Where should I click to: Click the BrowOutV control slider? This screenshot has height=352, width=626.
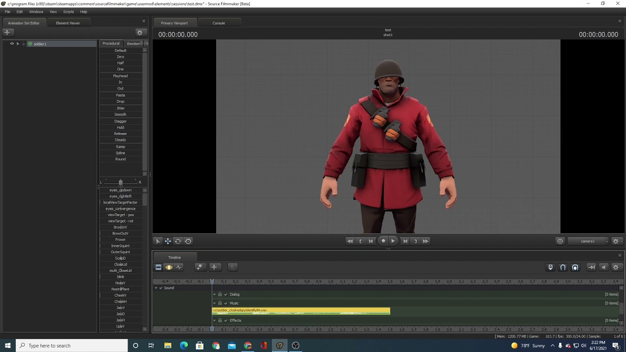(120, 233)
